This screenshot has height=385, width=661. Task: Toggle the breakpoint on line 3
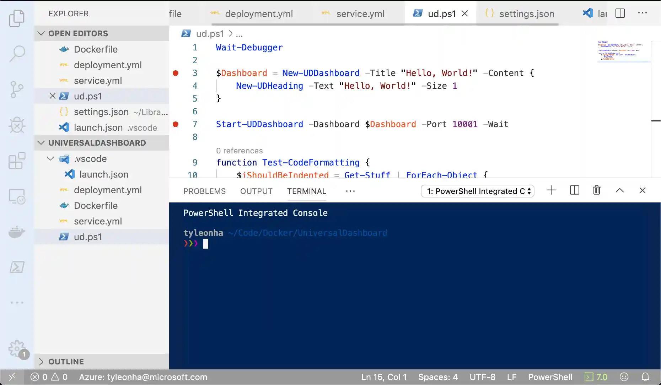(176, 73)
